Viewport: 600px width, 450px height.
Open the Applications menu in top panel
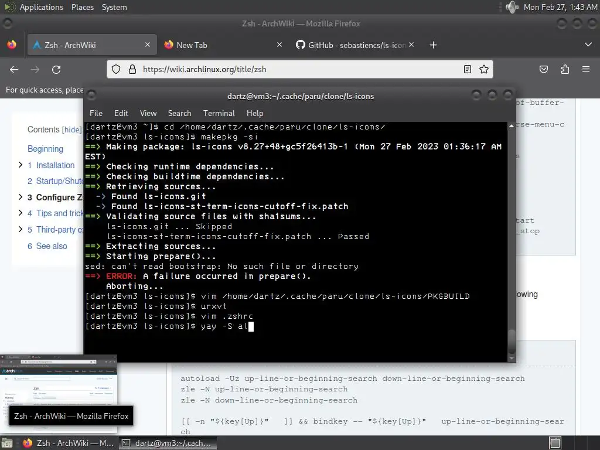(42, 7)
